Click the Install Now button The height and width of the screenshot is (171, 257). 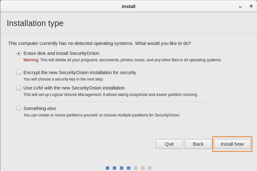(232, 144)
